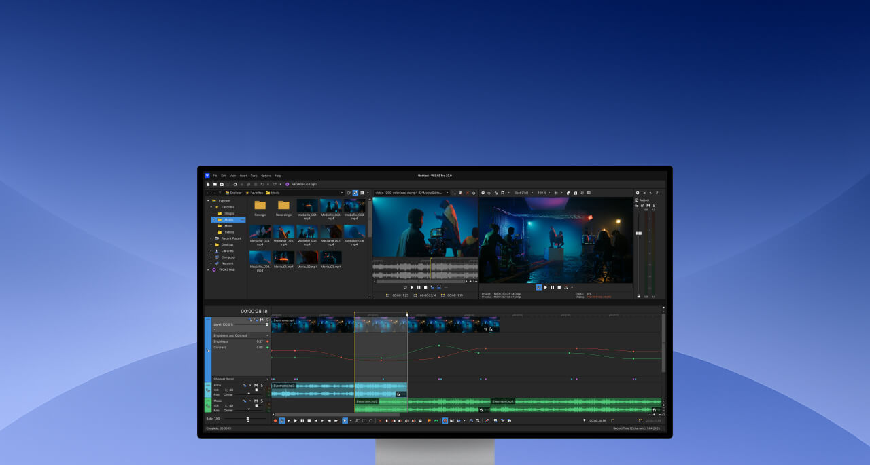
Task: Click the Explorer back arrow
Action: point(208,193)
